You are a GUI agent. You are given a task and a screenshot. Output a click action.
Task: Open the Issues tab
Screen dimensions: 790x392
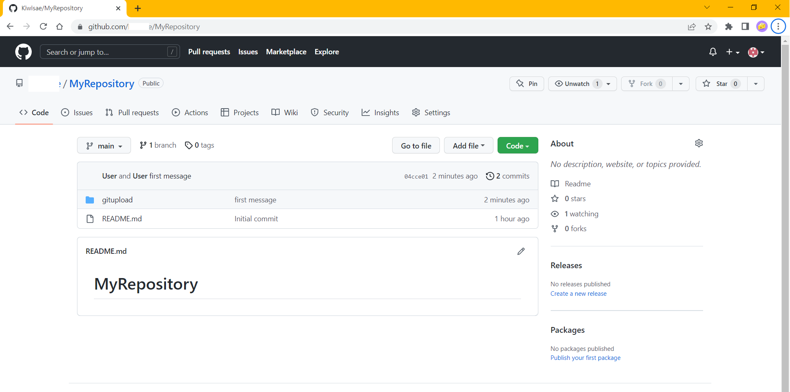point(77,112)
